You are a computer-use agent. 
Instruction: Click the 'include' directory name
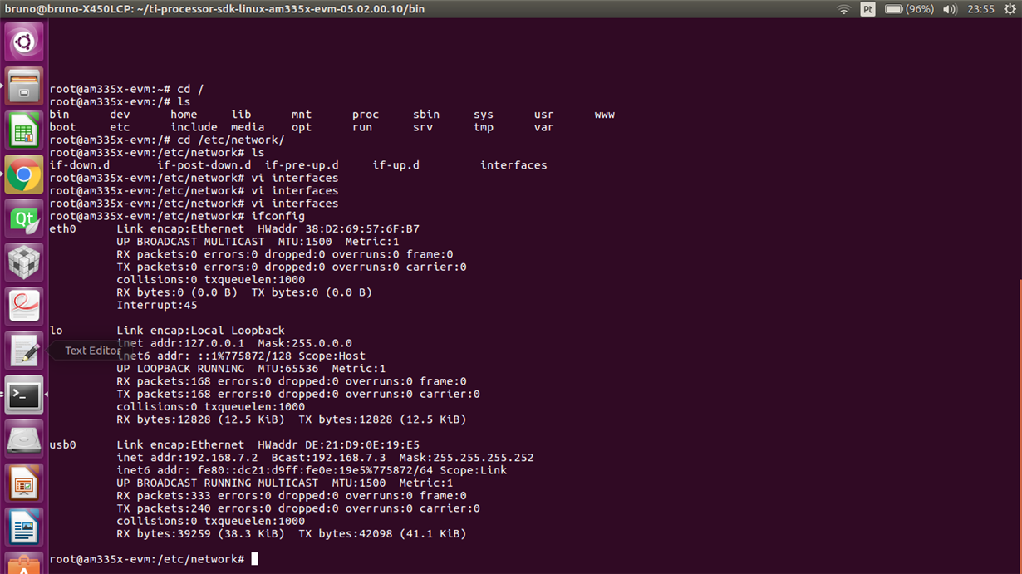pos(194,127)
